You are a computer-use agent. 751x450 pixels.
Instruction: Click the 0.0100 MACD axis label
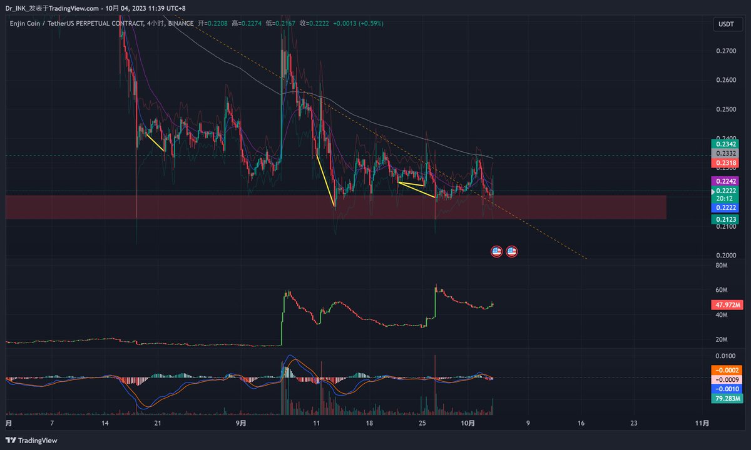pos(726,356)
